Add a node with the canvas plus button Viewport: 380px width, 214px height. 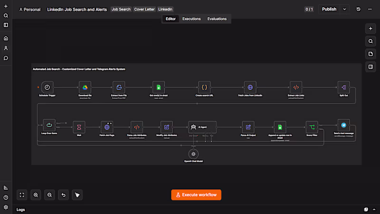[370, 29]
